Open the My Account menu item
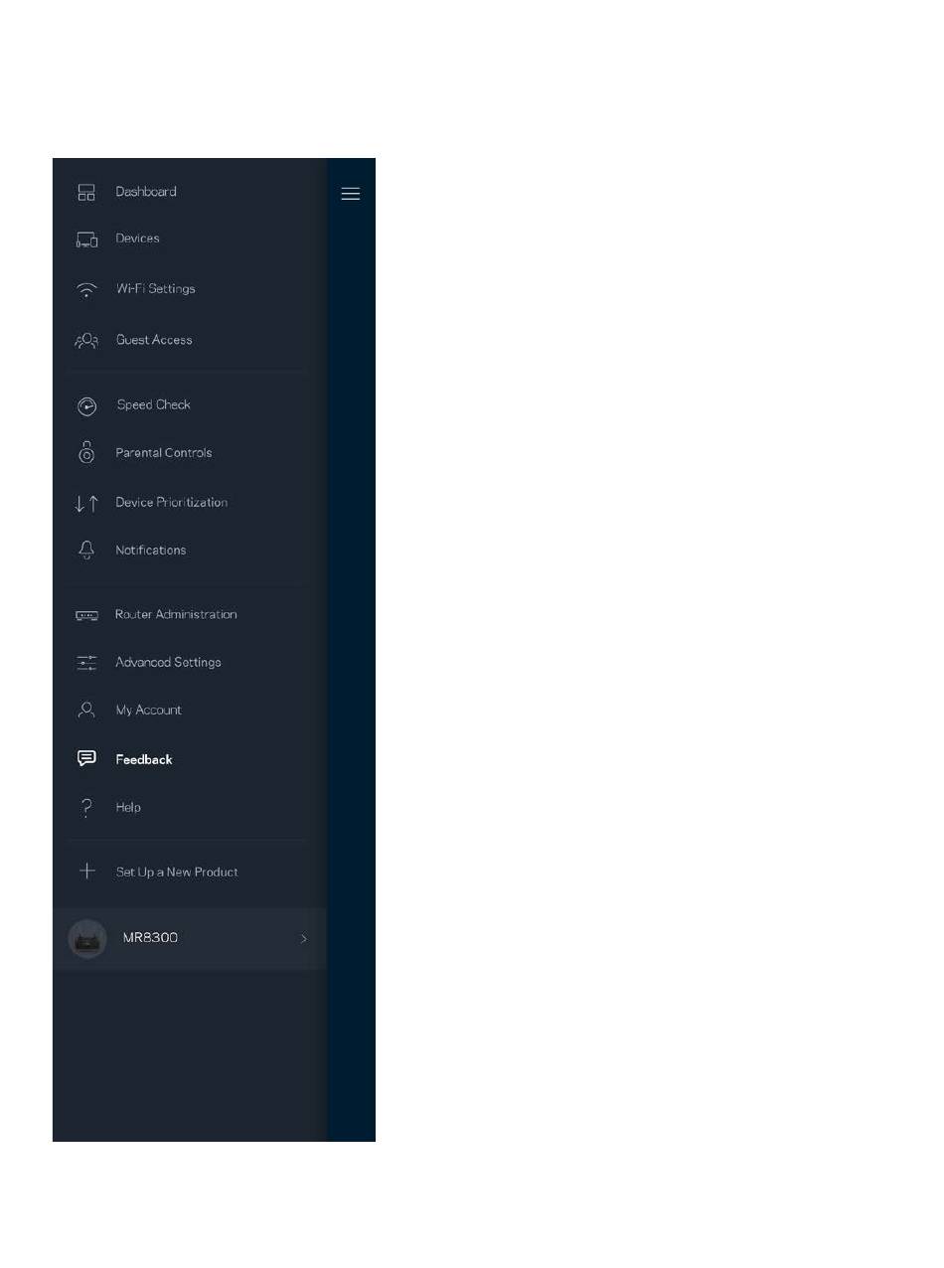This screenshot has width=944, height=1268. [x=190, y=711]
